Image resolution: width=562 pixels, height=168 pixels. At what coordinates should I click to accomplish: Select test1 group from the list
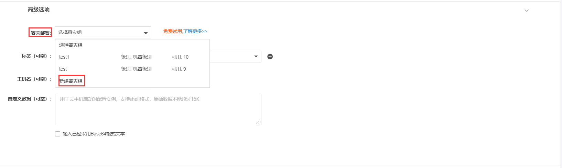[x=132, y=57]
